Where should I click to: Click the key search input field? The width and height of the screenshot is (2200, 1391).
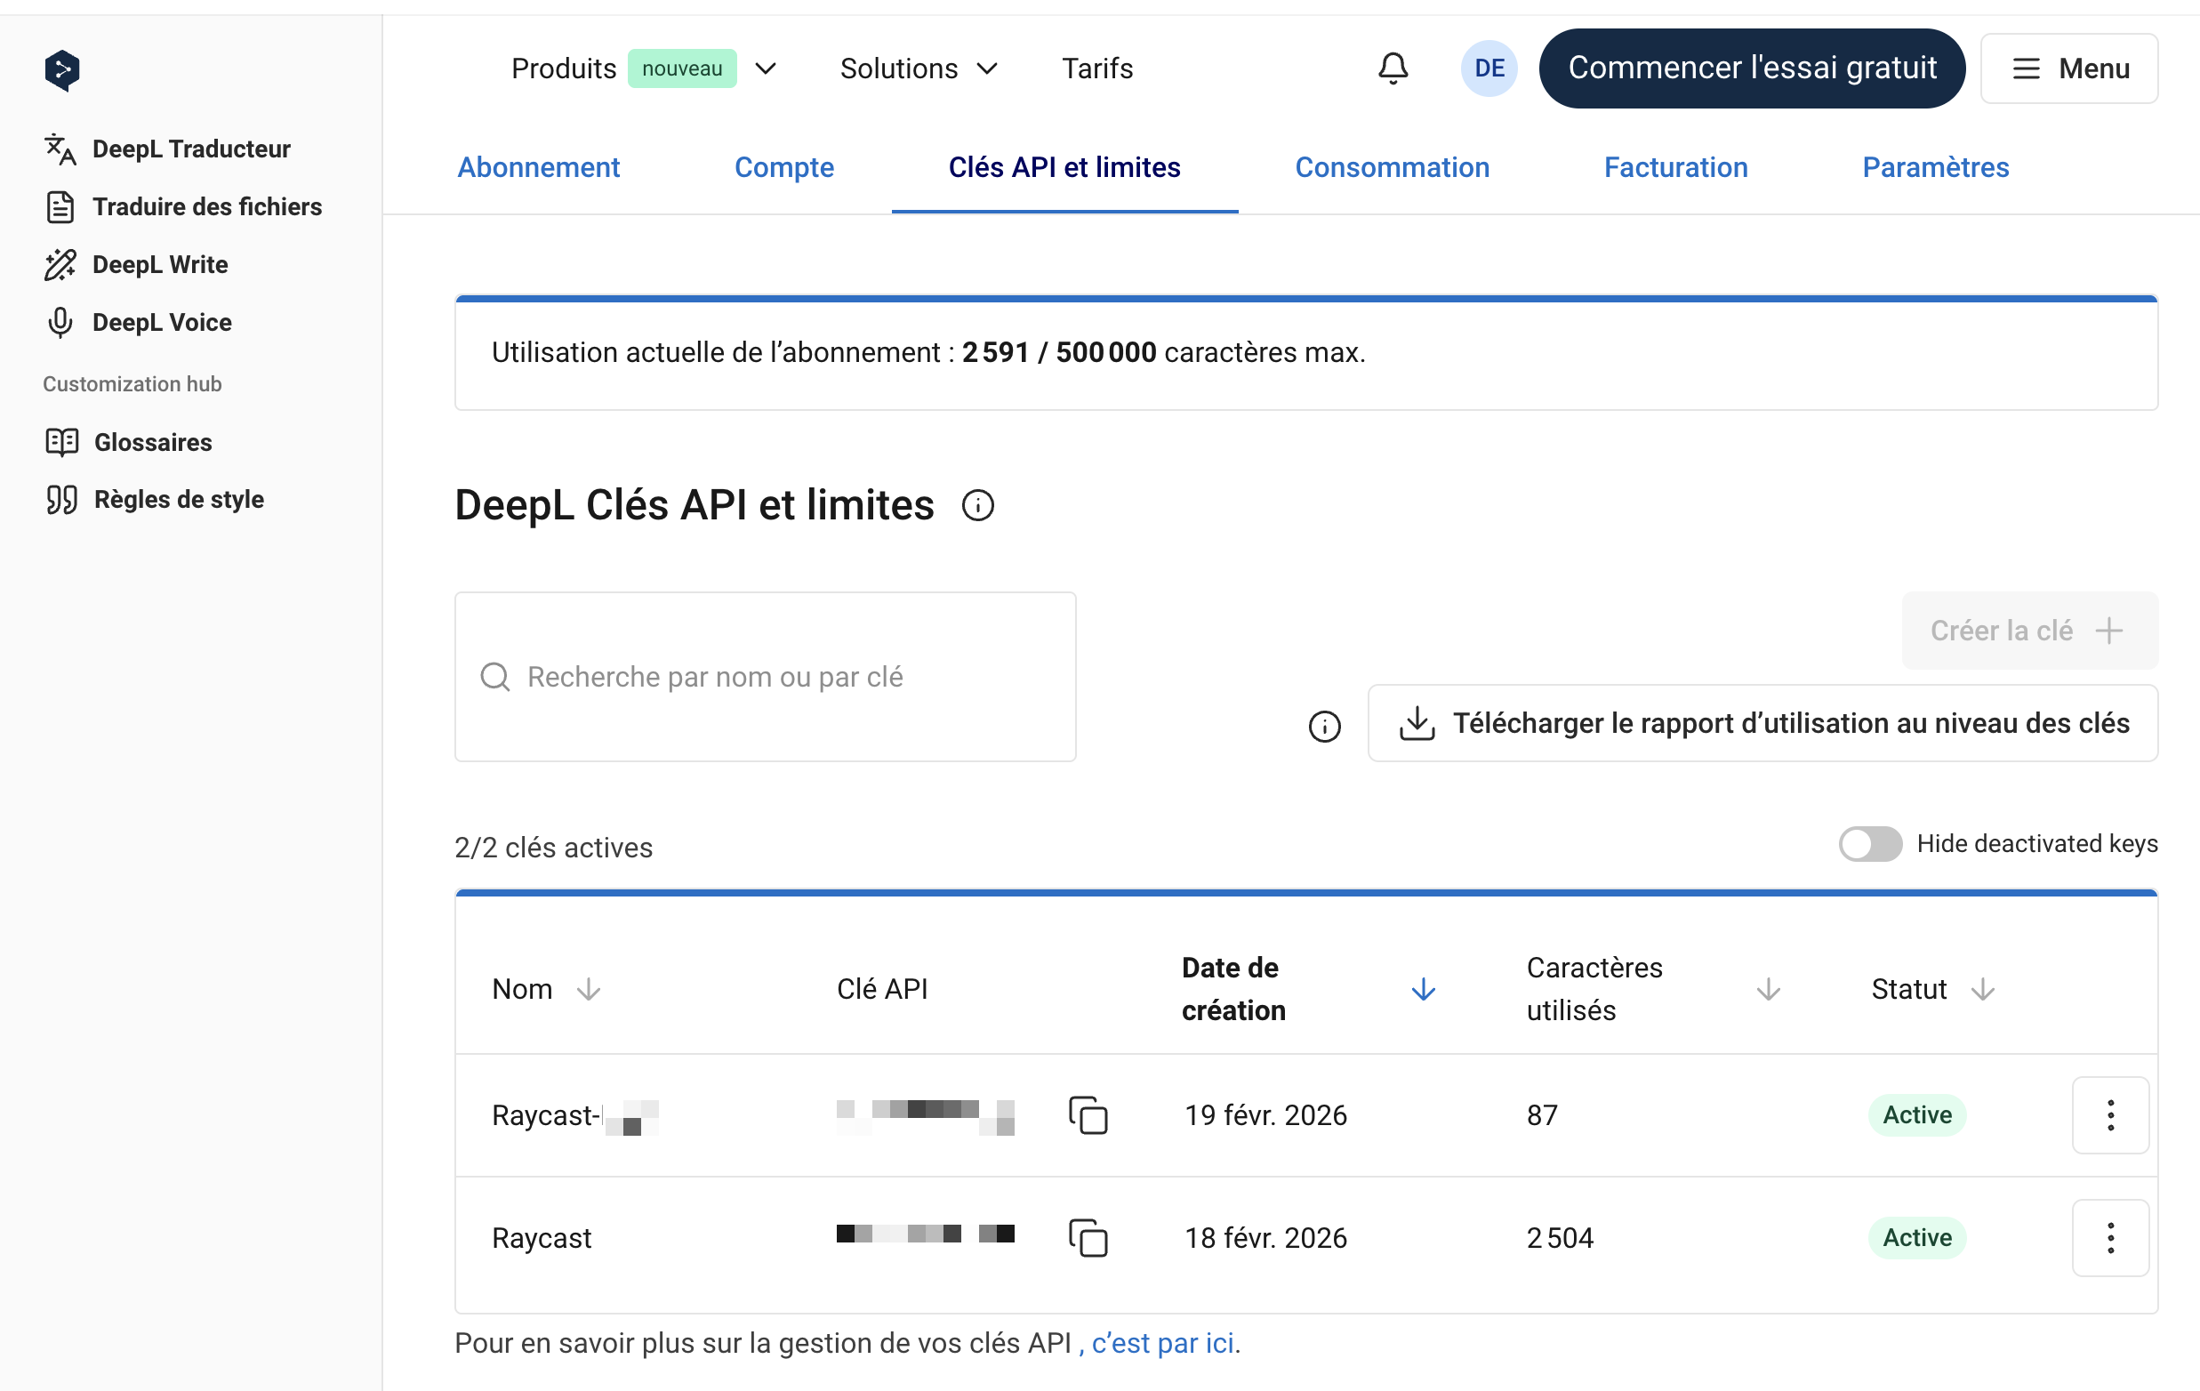click(766, 677)
